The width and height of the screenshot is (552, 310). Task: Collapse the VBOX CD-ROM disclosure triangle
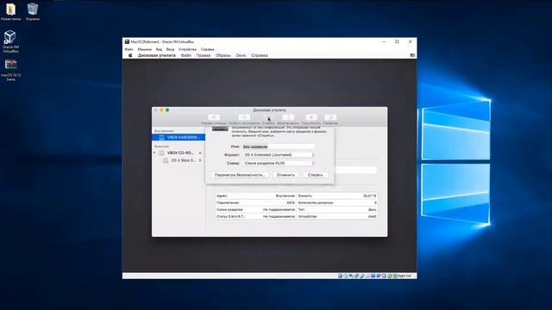[154, 153]
